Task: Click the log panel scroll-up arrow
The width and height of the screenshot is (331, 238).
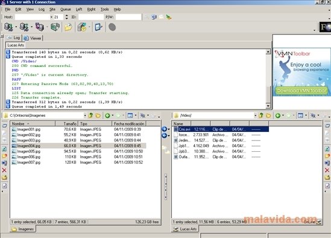Action: coord(268,52)
